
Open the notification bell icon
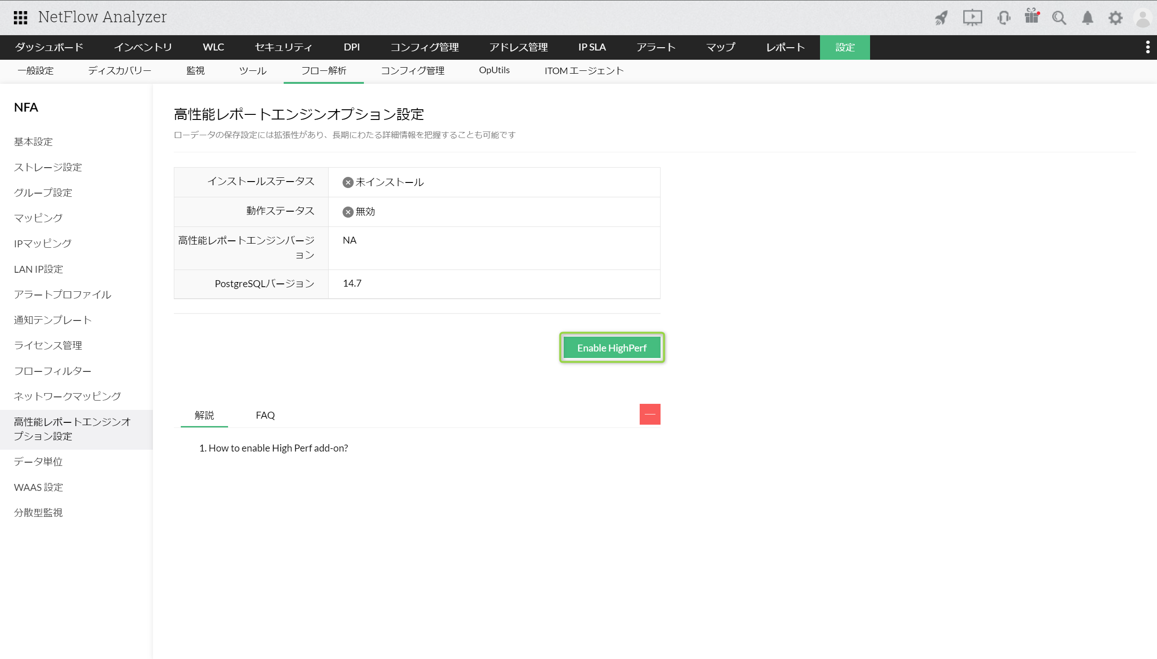coord(1087,18)
